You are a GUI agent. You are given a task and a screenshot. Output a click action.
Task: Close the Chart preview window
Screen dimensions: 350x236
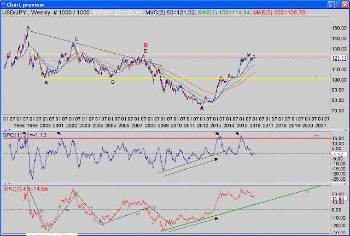pos(345,4)
